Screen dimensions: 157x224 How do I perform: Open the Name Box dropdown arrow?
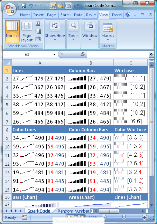pyautogui.click(x=54, y=55)
